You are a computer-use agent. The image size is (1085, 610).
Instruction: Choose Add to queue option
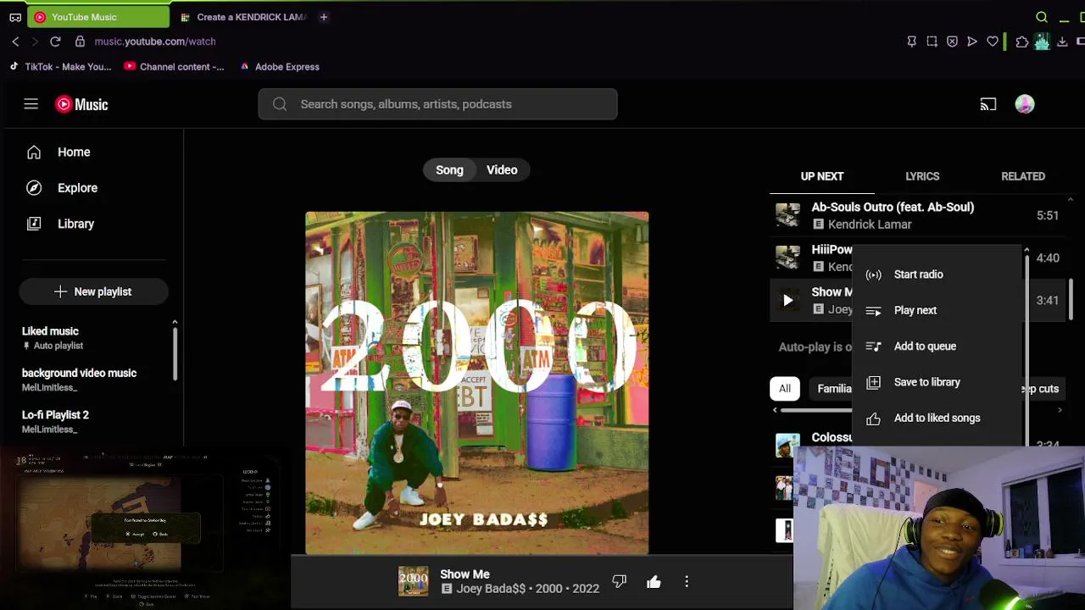937,347
